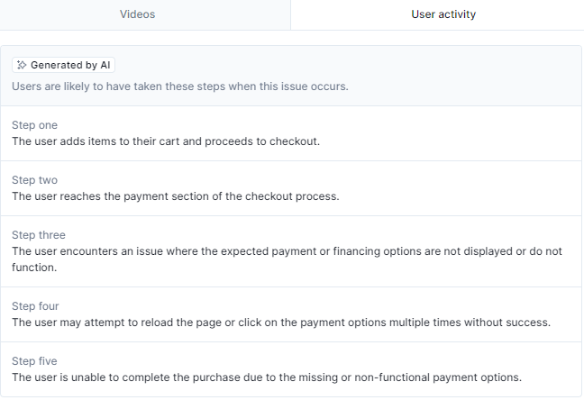Viewport: 584px width, 400px height.
Task: Select the Step one label
Action: (x=34, y=125)
